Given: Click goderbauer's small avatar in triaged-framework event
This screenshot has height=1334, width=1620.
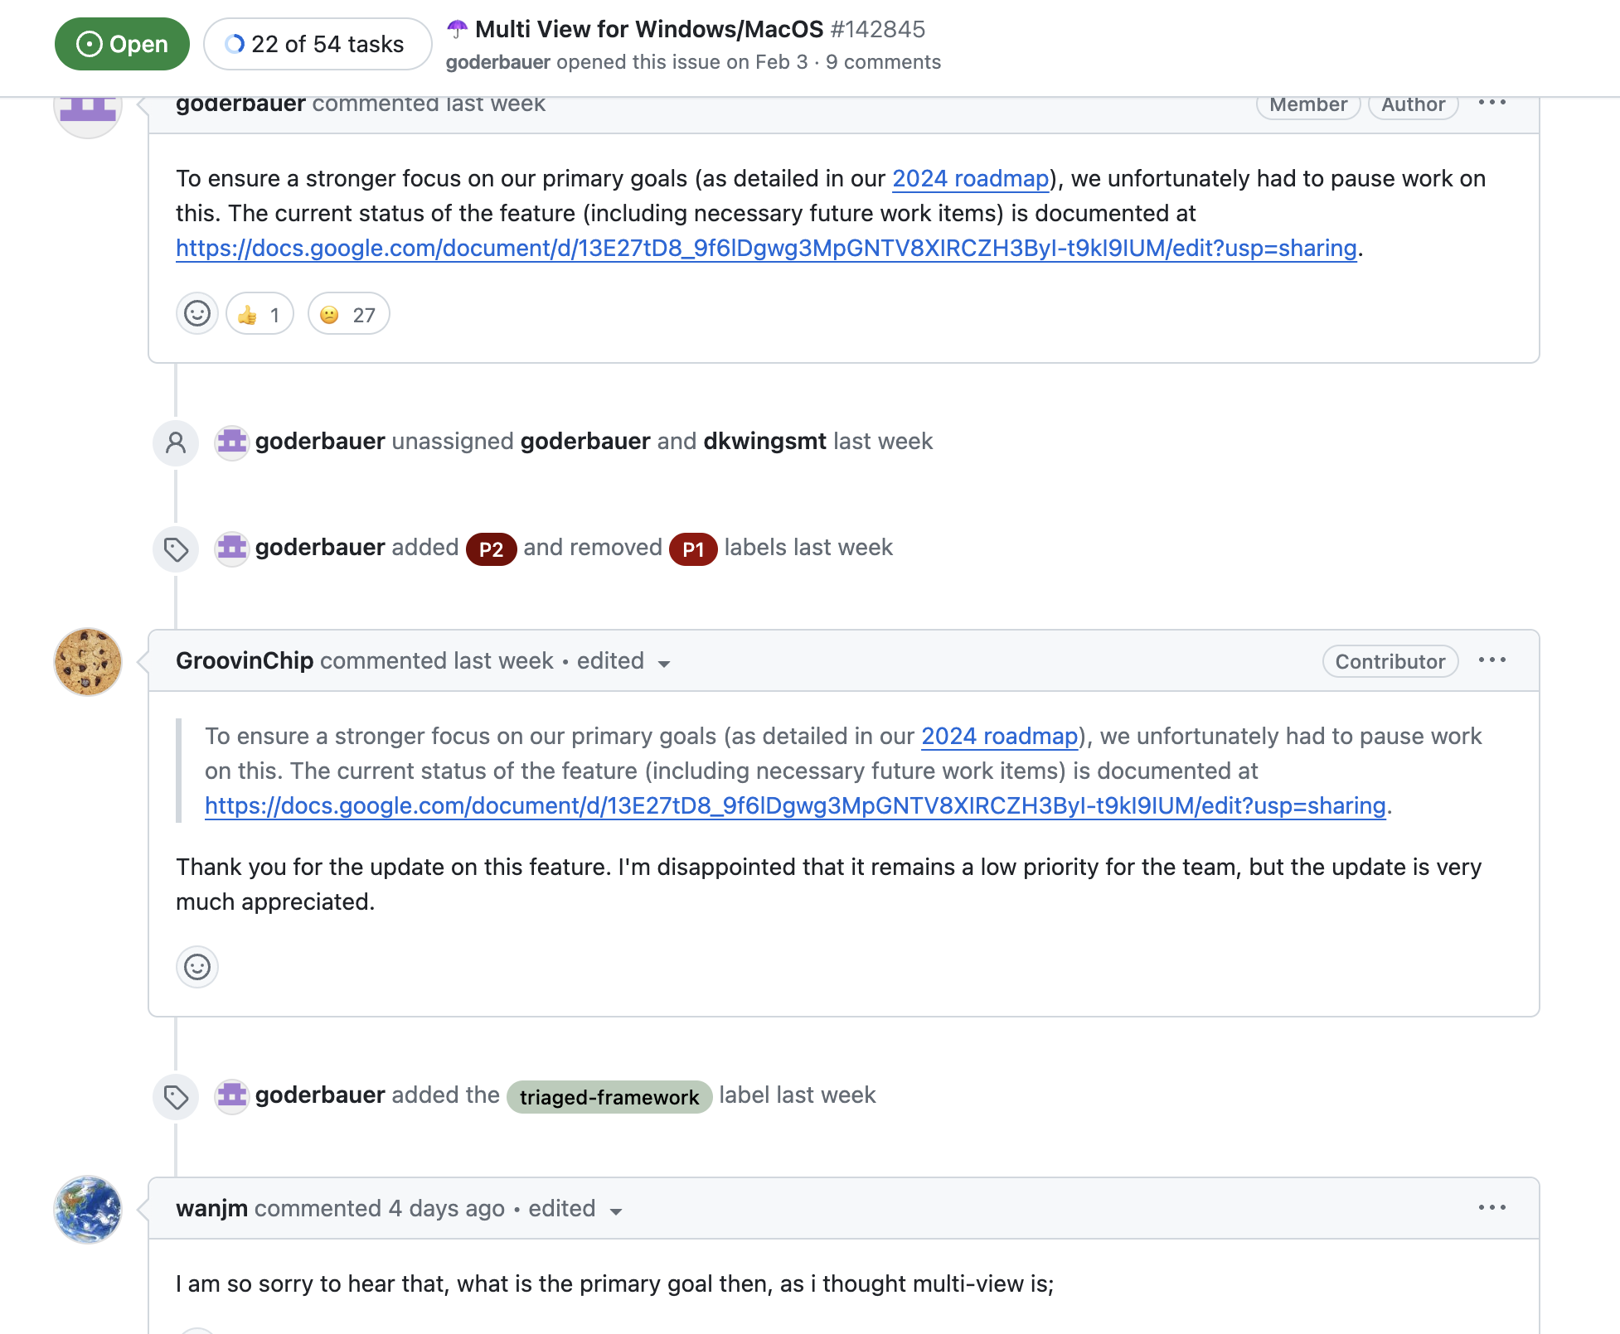Looking at the screenshot, I should pos(232,1095).
